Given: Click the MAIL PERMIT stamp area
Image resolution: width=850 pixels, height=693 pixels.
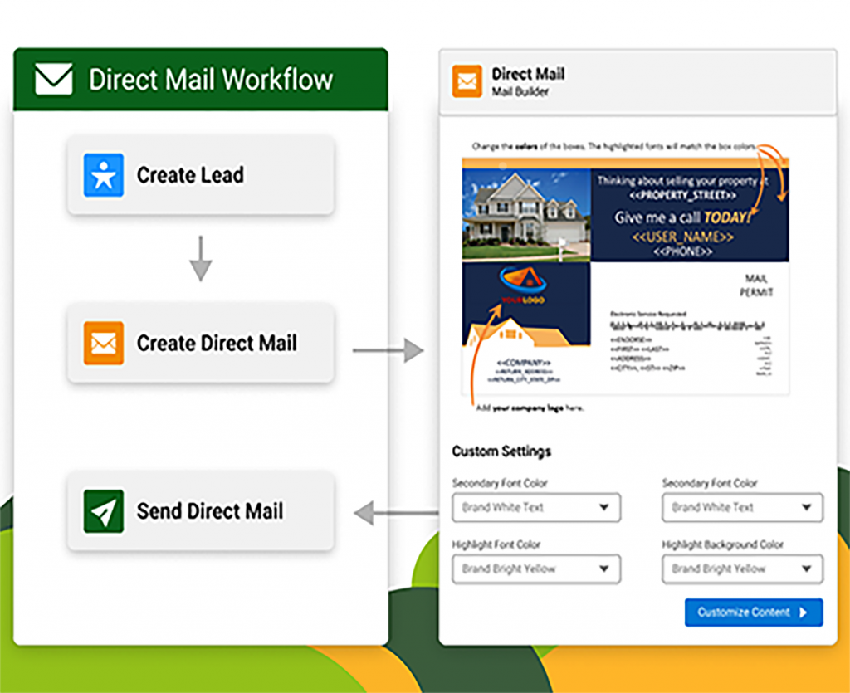Looking at the screenshot, I should pyautogui.click(x=757, y=286).
